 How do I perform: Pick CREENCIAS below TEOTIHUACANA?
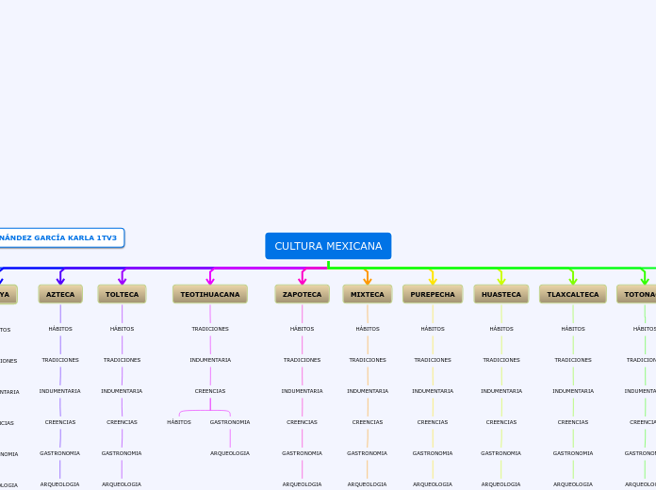(x=210, y=391)
